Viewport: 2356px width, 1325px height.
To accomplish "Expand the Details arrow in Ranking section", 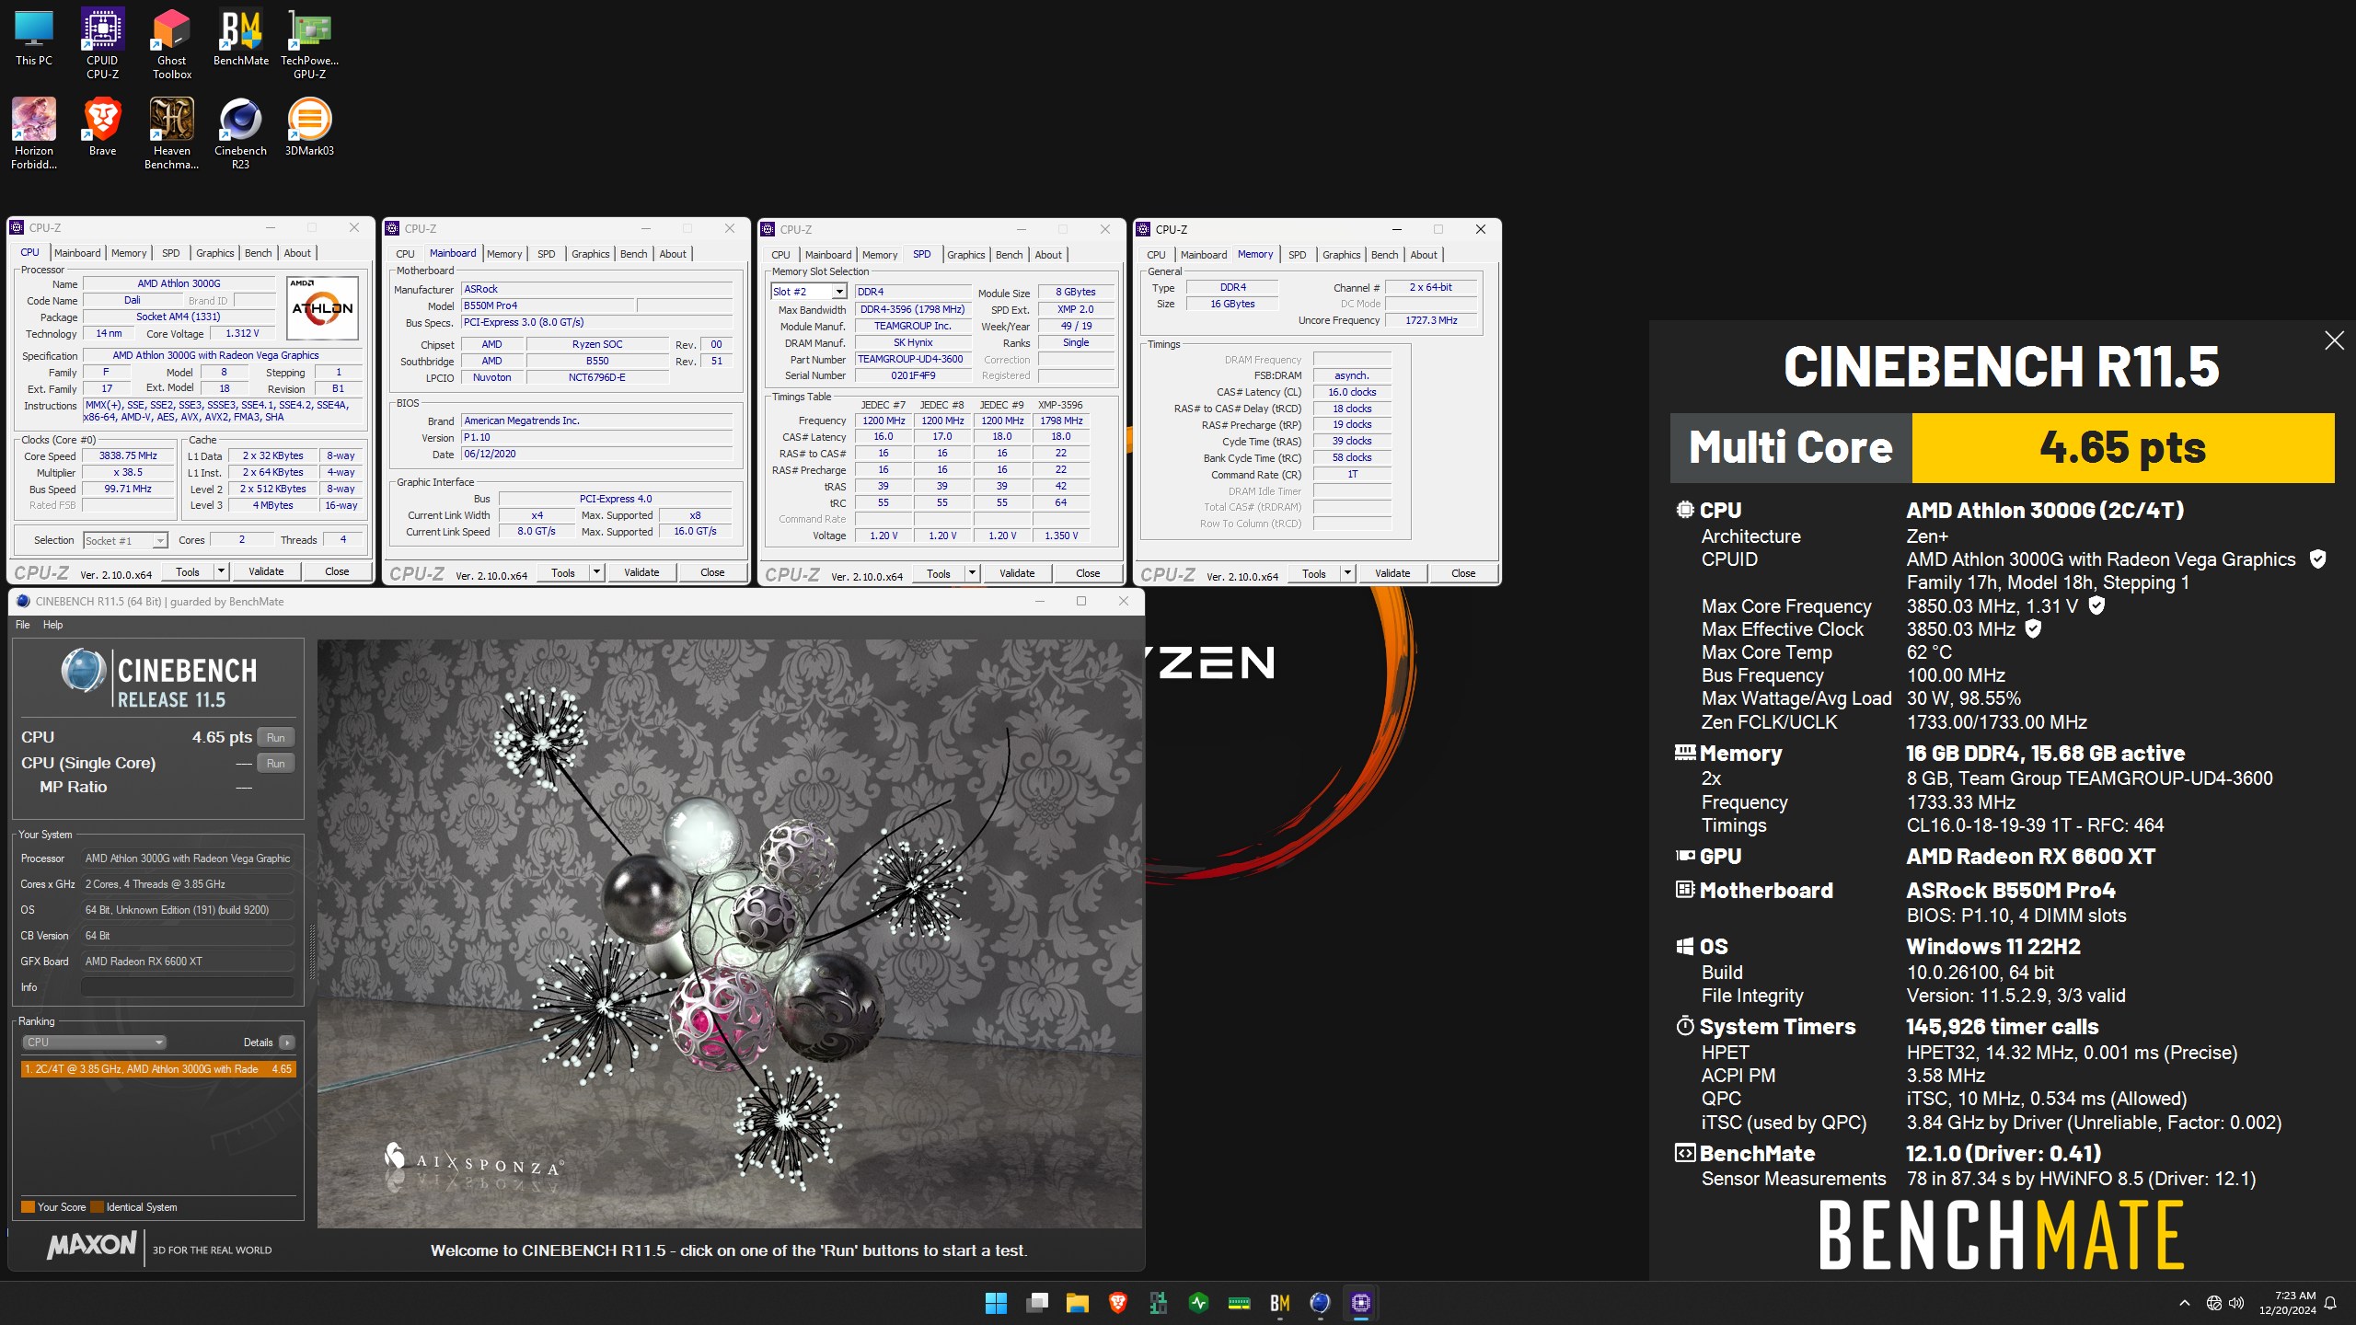I will click(287, 1043).
